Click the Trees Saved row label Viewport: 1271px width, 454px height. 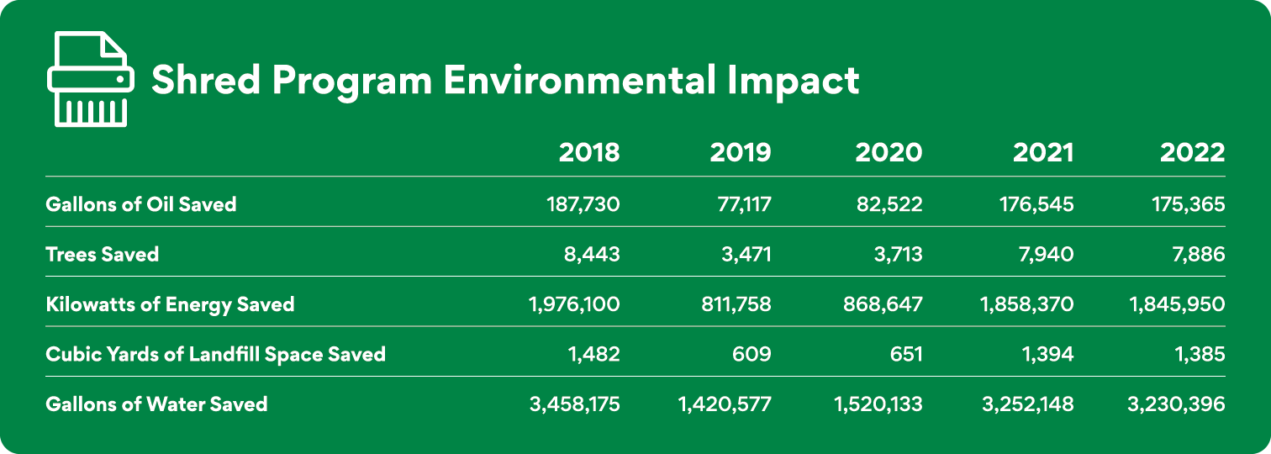tap(103, 254)
